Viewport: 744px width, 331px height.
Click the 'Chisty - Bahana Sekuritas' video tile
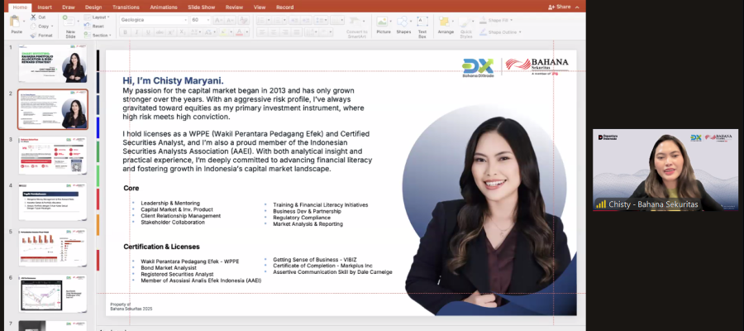[665, 170]
